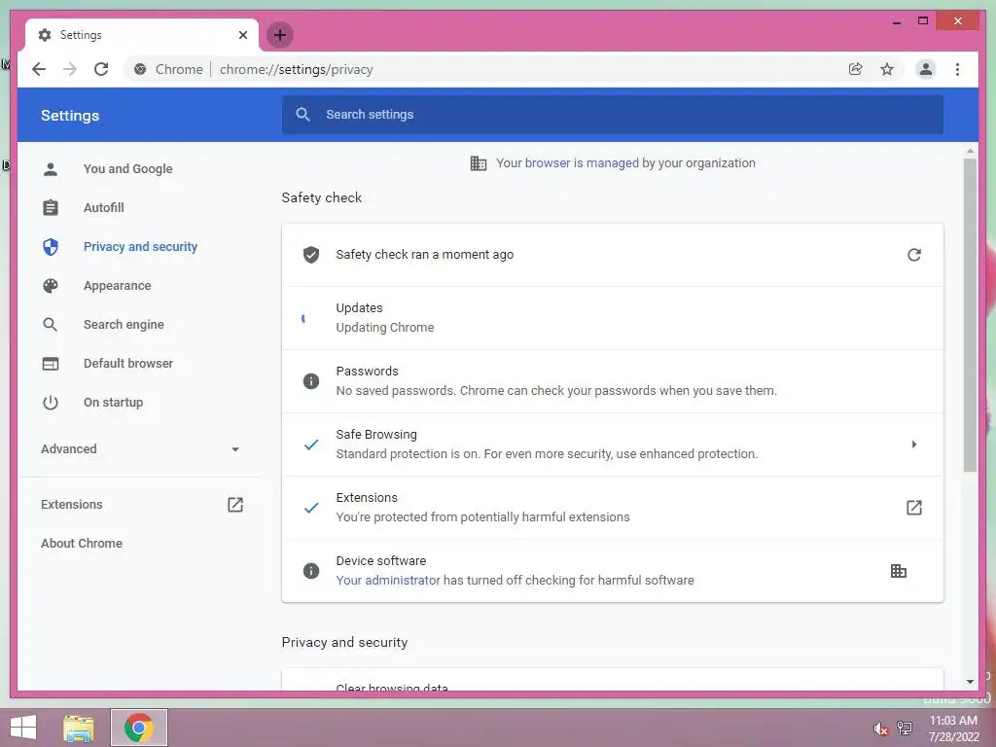Click the network tray icon
996x747 pixels.
(x=905, y=729)
